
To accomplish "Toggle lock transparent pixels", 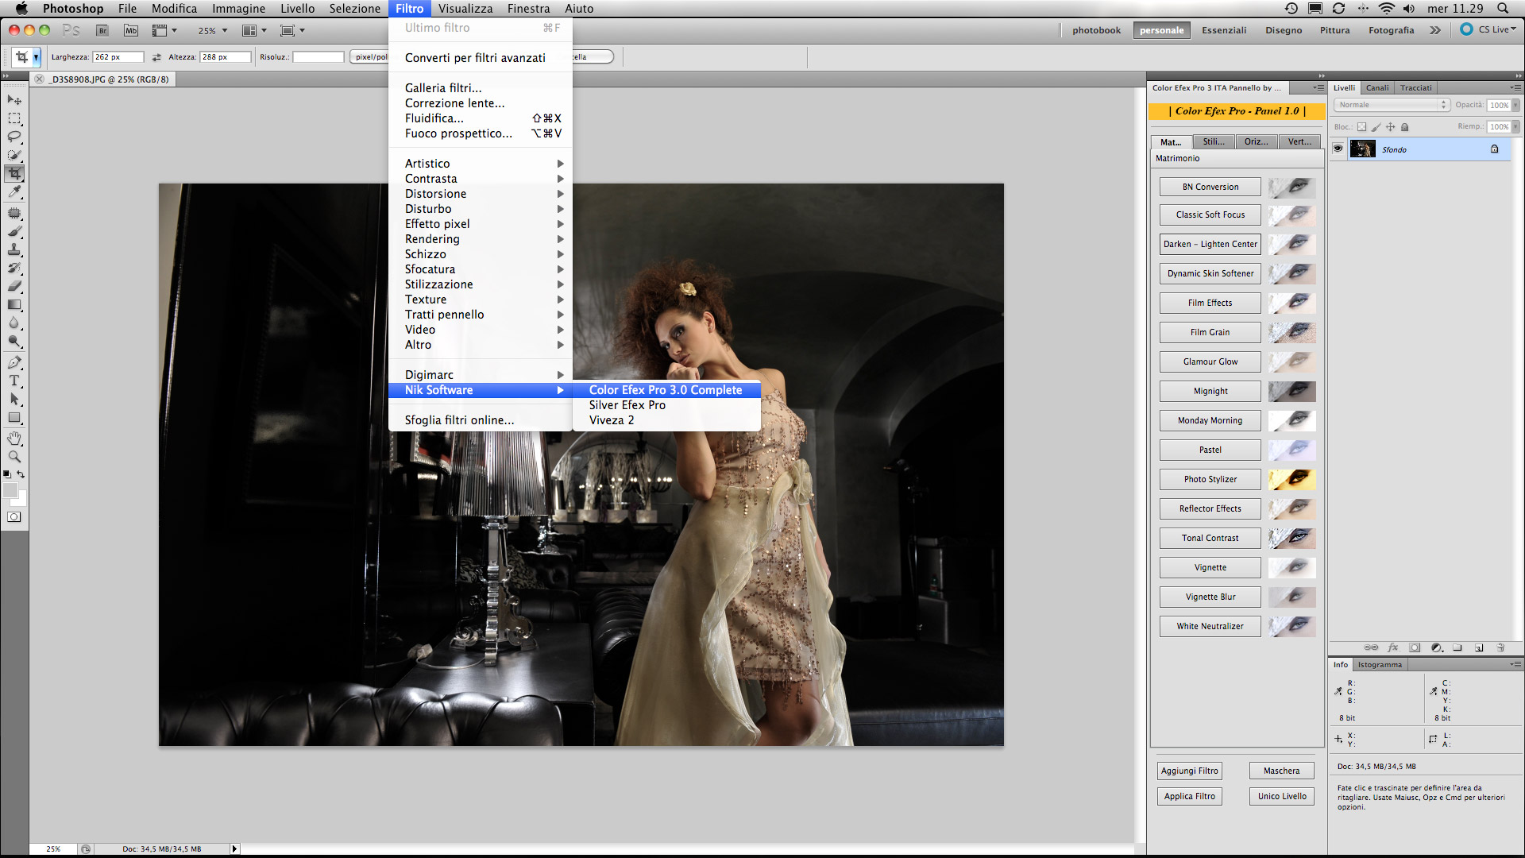I will [1362, 126].
